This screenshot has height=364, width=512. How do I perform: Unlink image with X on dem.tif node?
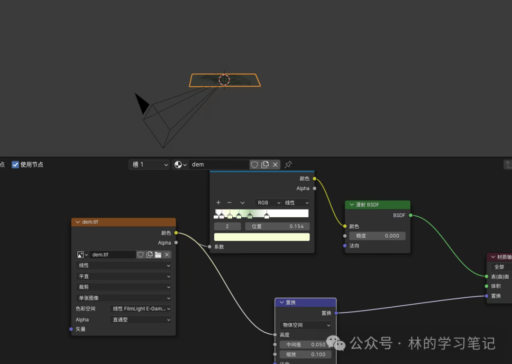pos(167,255)
